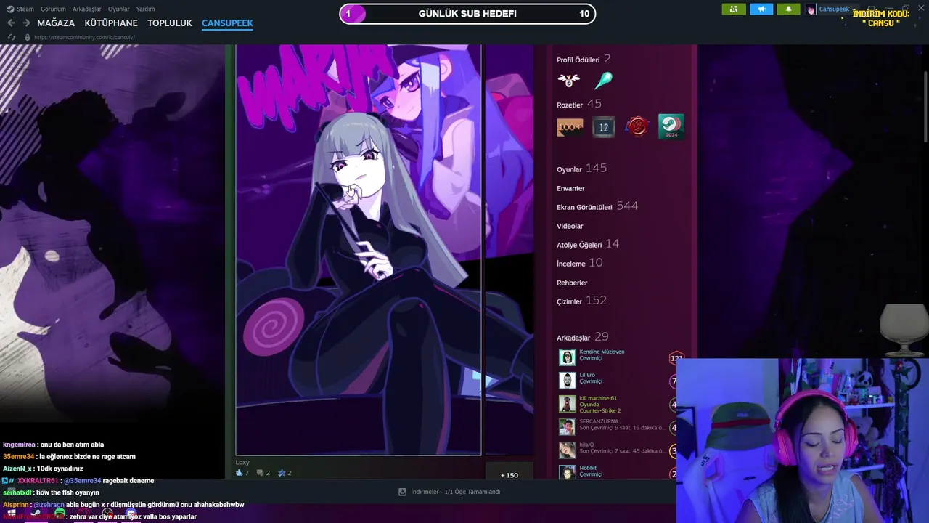Click the friend name hilalQ

pyautogui.click(x=586, y=445)
